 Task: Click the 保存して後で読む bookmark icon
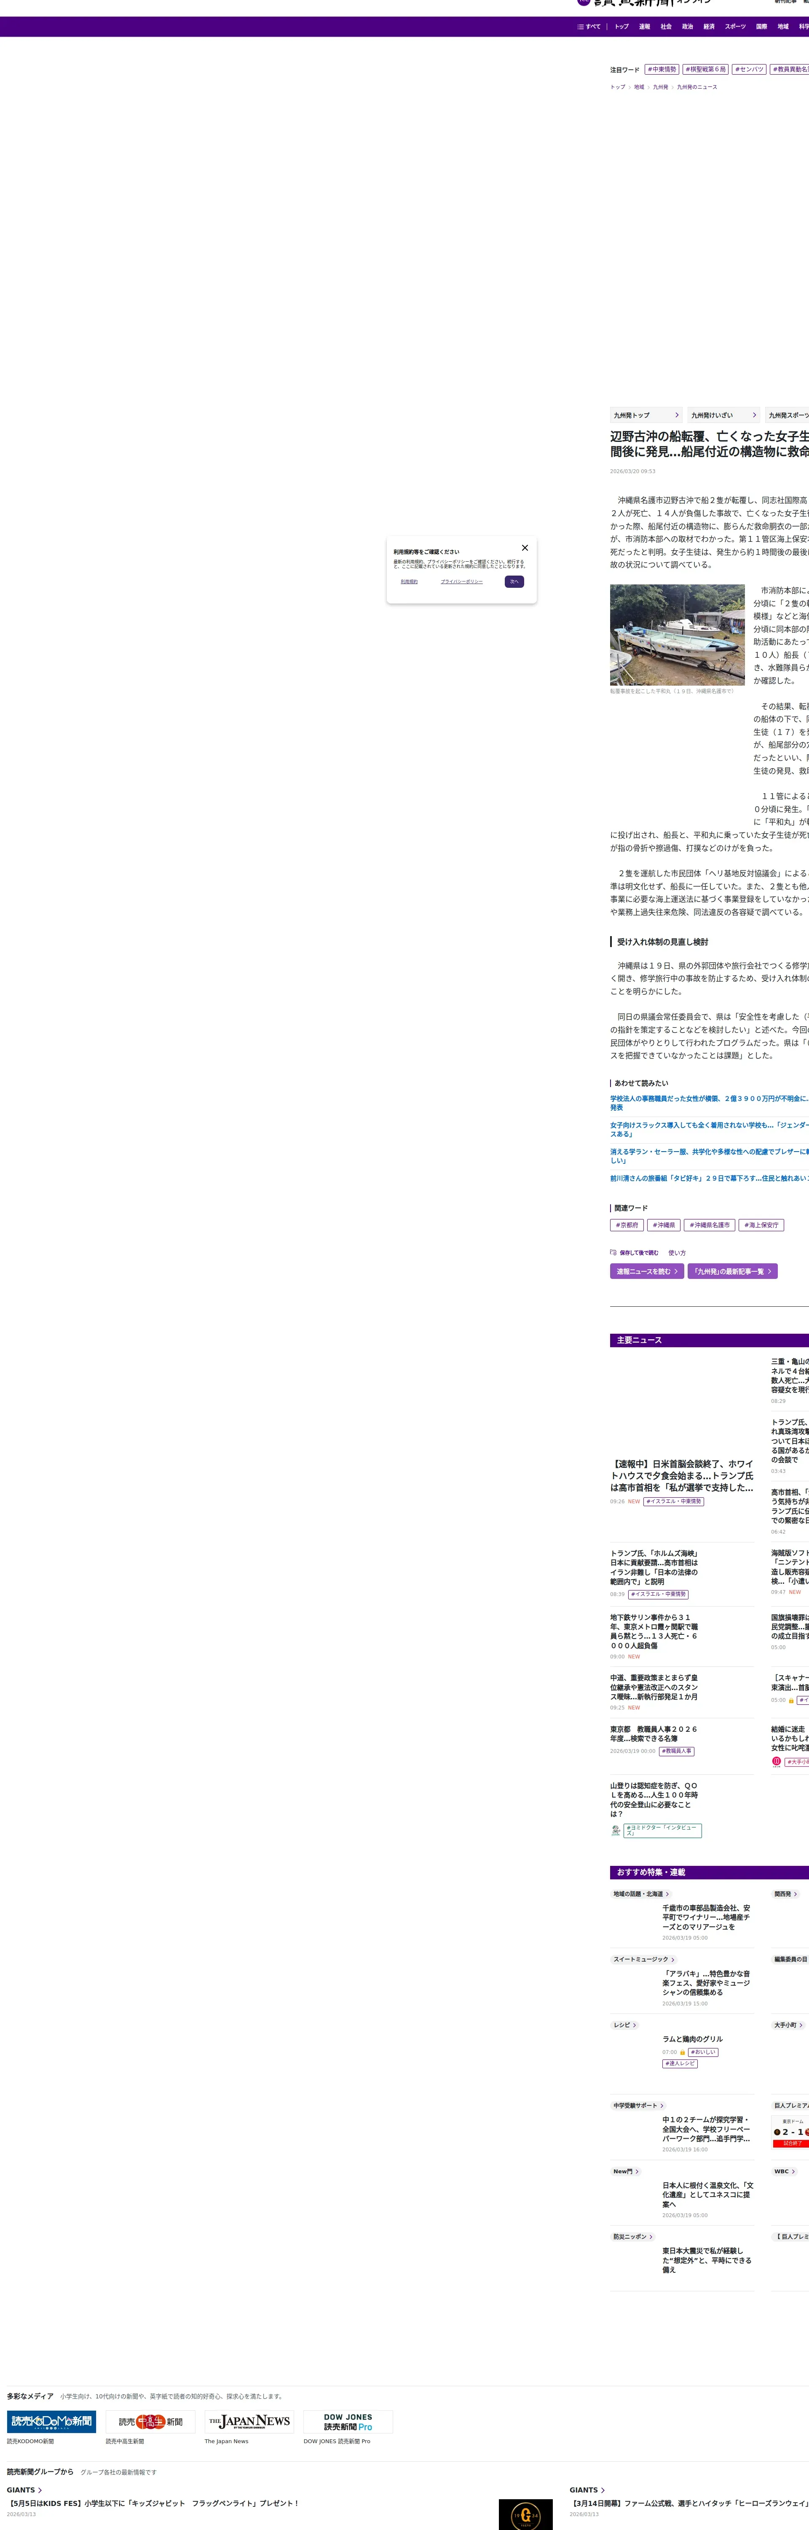(613, 1252)
